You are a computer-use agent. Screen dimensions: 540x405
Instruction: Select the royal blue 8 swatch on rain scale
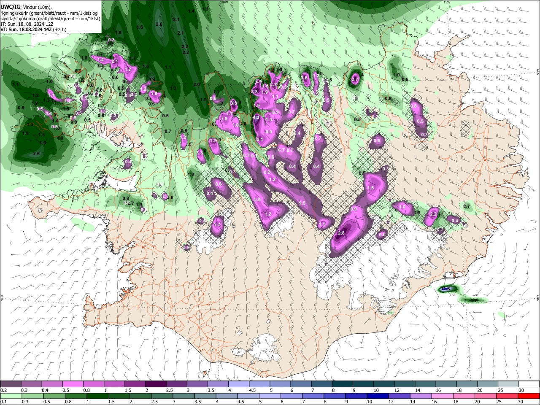(x=334, y=396)
